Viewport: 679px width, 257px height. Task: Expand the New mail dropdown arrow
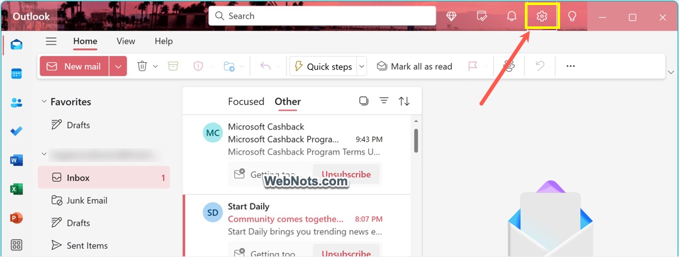pos(118,66)
